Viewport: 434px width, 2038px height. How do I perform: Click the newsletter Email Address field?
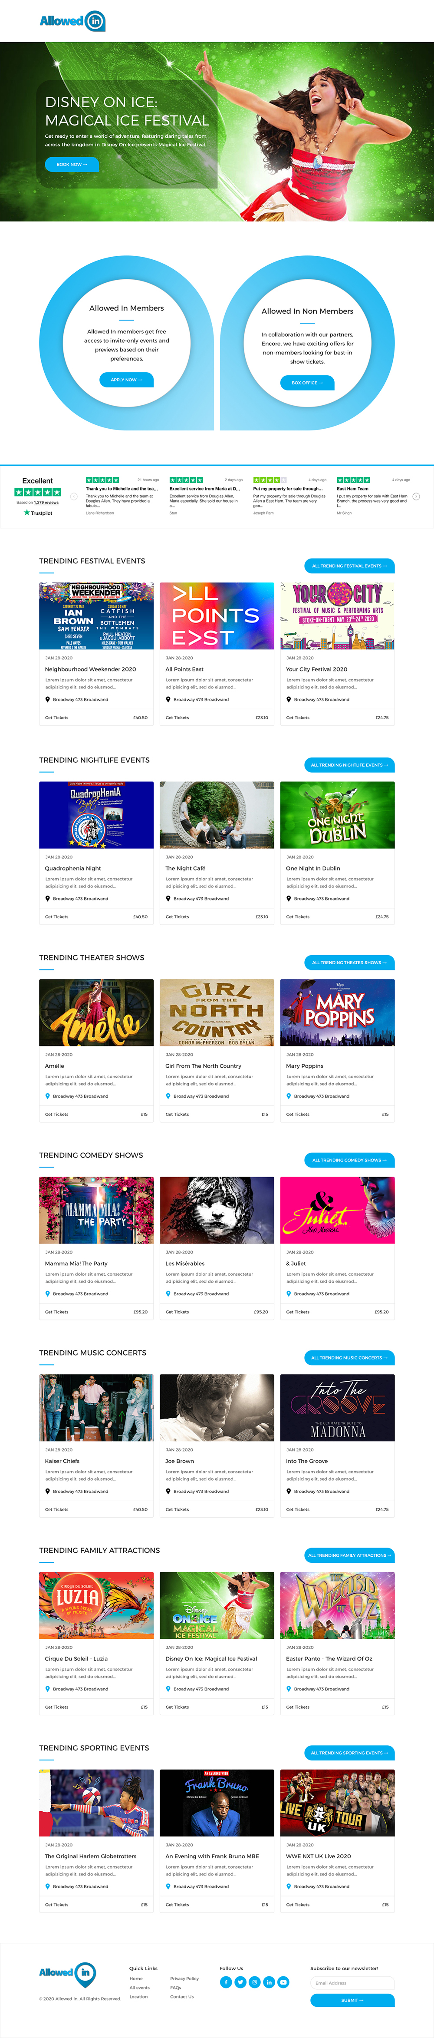pyautogui.click(x=352, y=1982)
